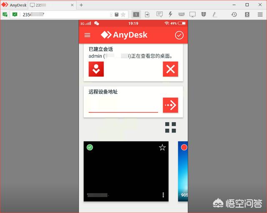Viewport: 267px width, 213px height.
Task: Add address to favorites star icon
Action: 123,15
